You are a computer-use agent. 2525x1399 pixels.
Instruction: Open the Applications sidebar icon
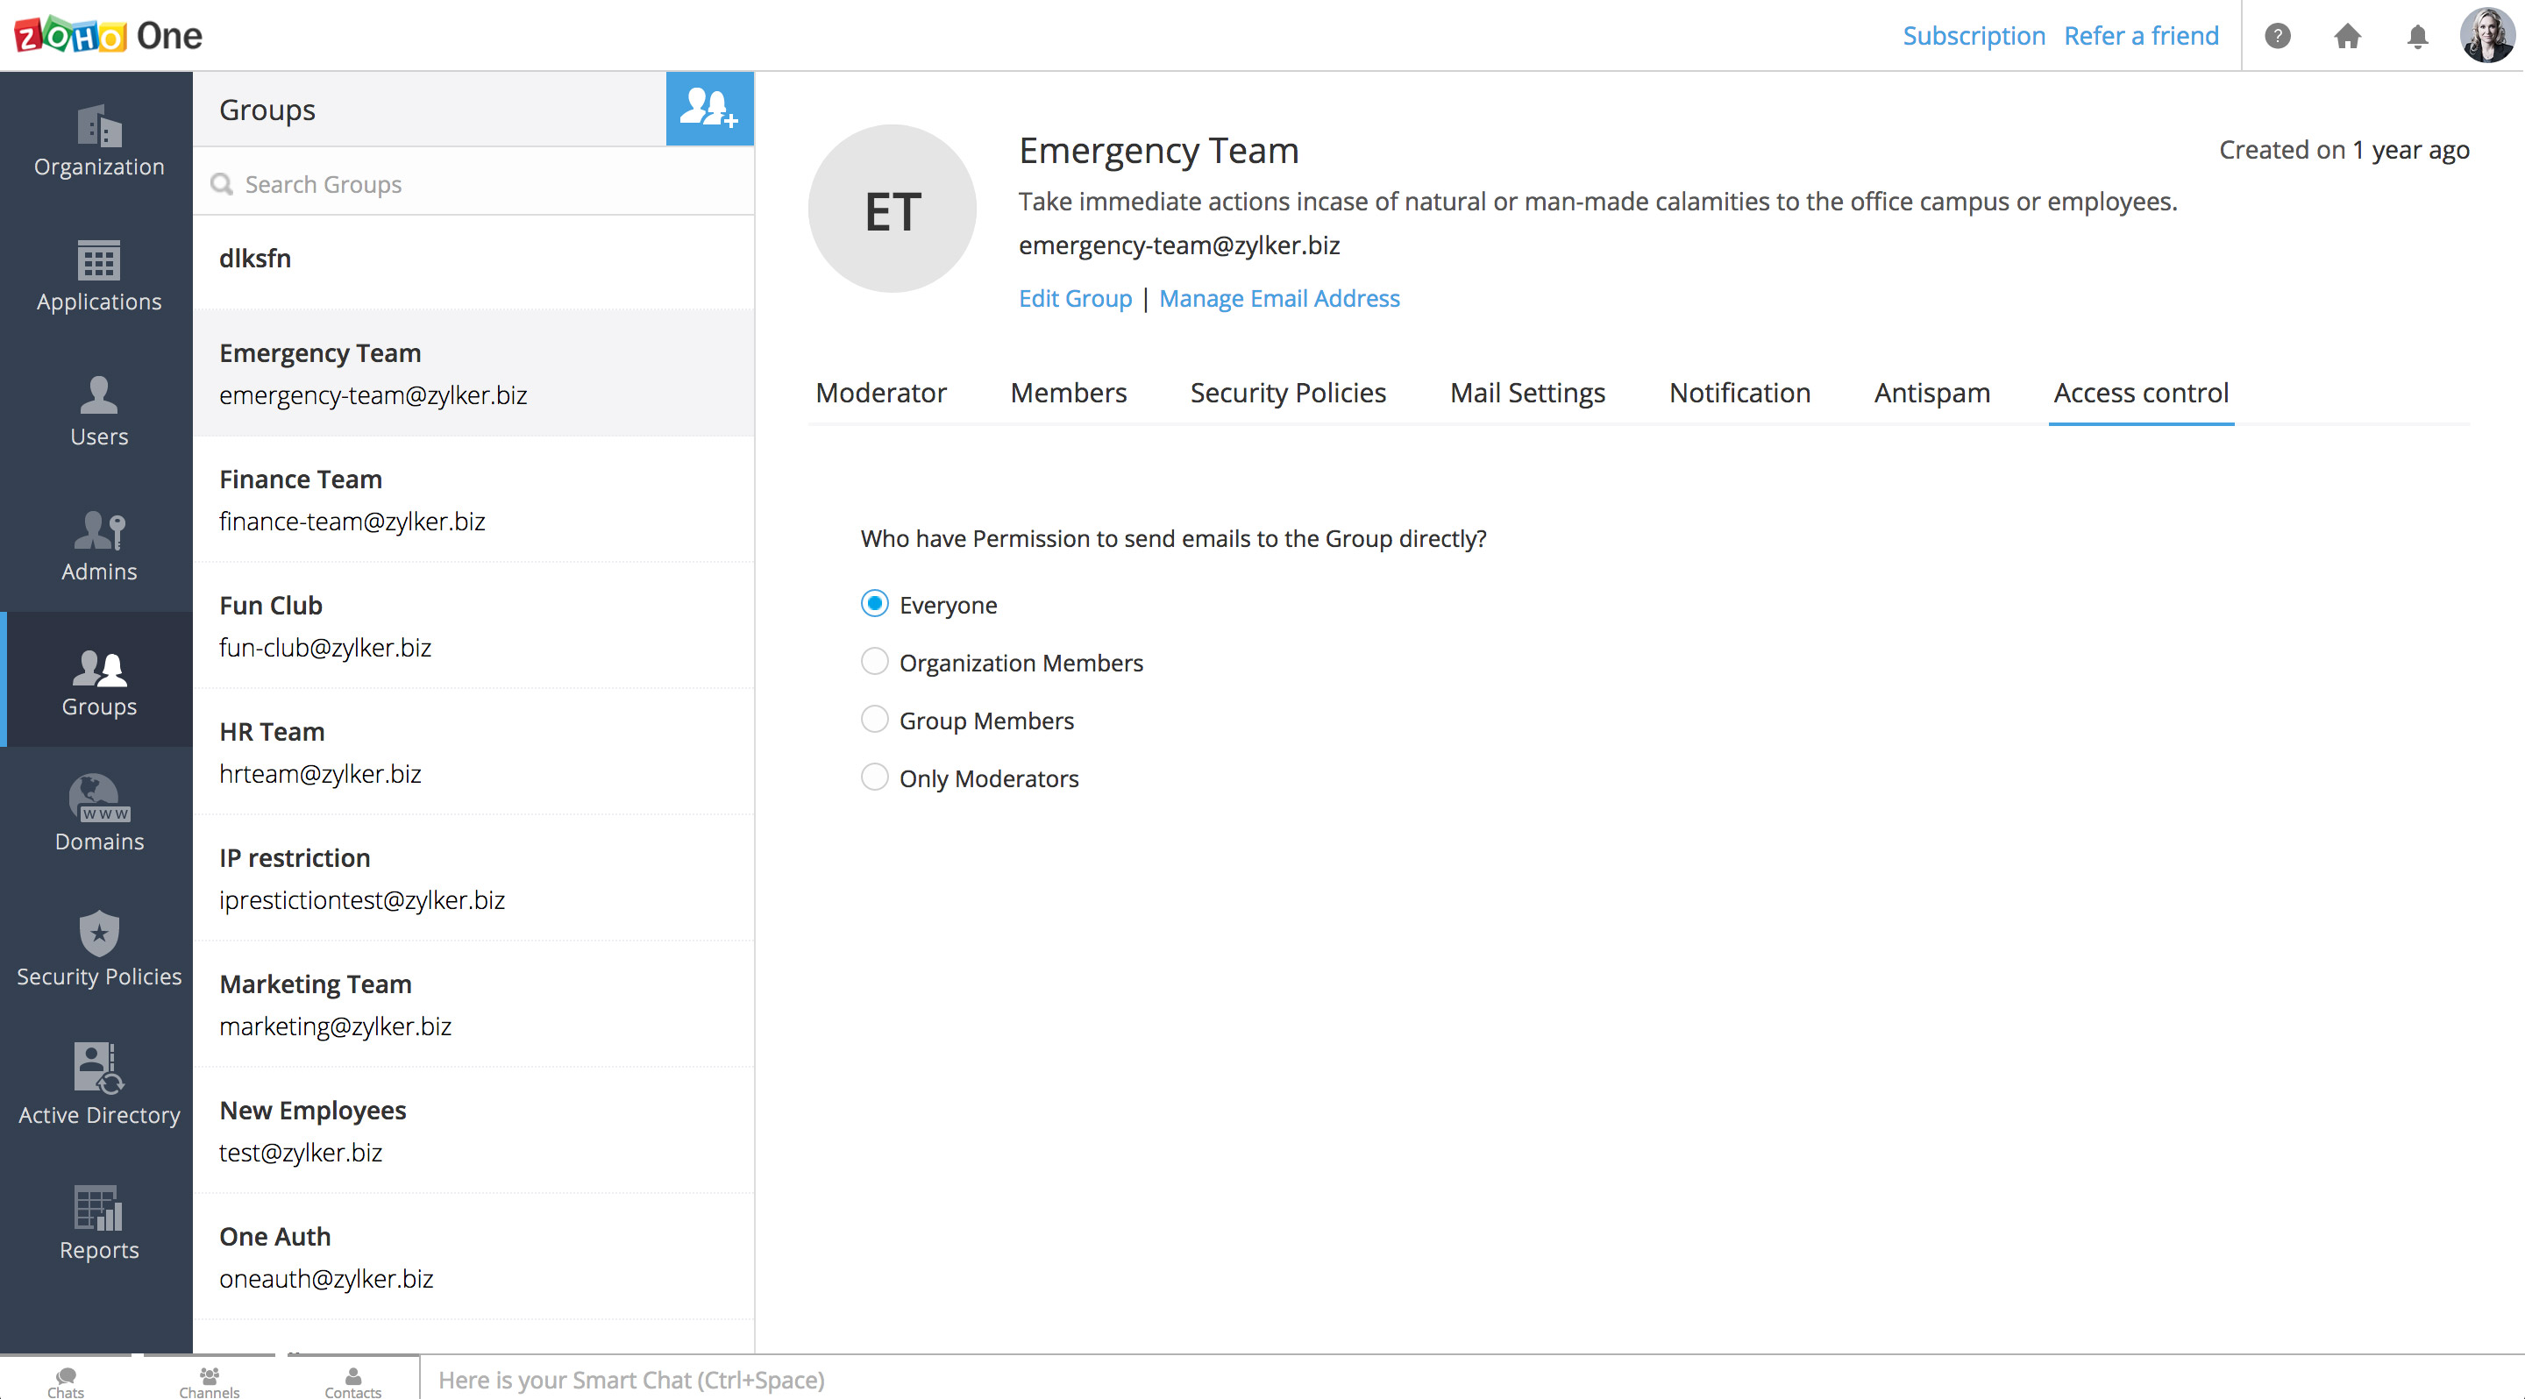[99, 276]
